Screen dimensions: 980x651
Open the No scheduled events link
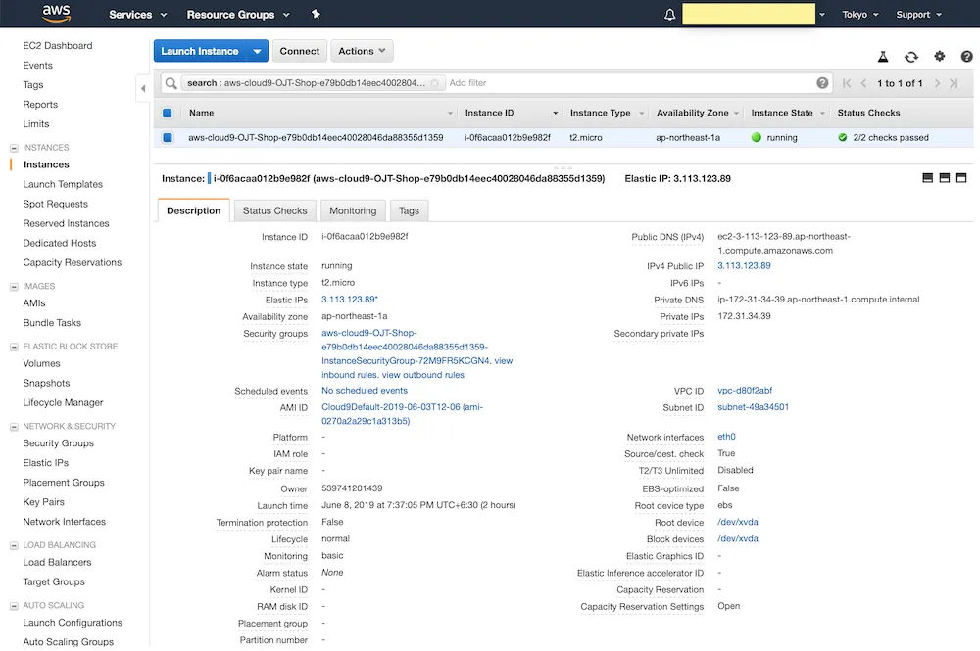tap(365, 391)
